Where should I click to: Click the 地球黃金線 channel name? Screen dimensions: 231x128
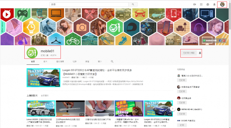tap(186, 98)
